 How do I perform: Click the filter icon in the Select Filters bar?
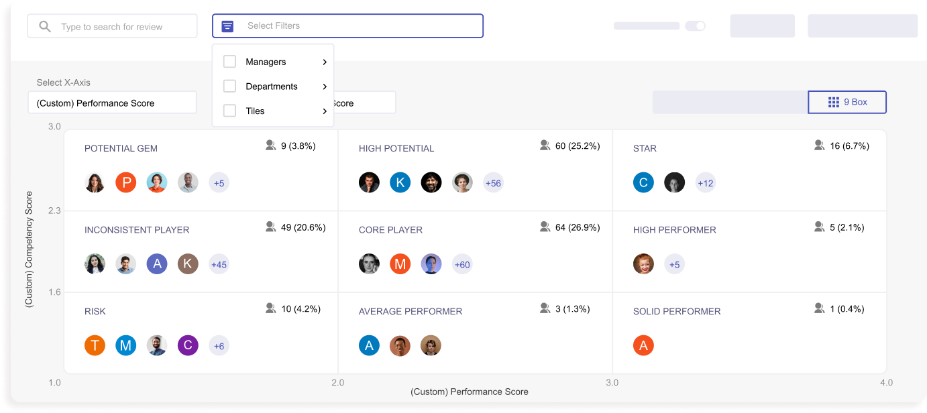pos(227,25)
